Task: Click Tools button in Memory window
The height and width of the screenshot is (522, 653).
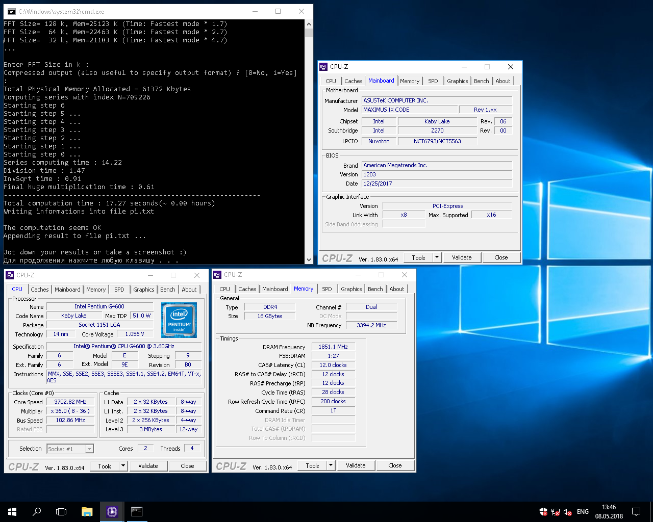Action: coord(313,465)
